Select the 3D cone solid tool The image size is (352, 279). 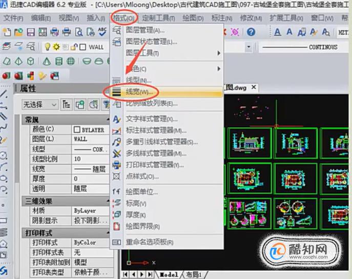click(x=47, y=61)
